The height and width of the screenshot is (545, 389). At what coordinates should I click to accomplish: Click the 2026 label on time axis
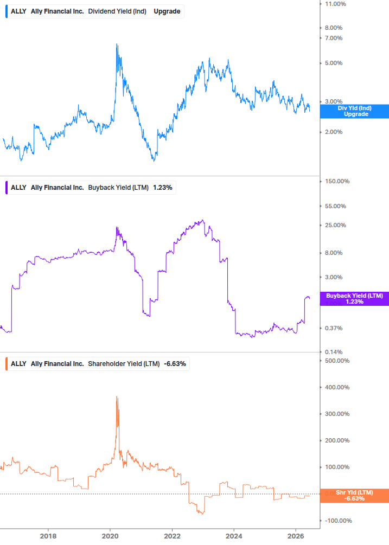pos(296,536)
